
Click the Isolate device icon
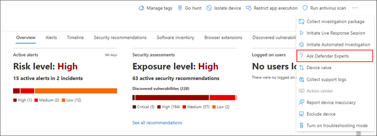click(209, 8)
